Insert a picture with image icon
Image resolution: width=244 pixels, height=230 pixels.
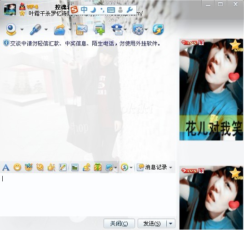tap(75, 168)
